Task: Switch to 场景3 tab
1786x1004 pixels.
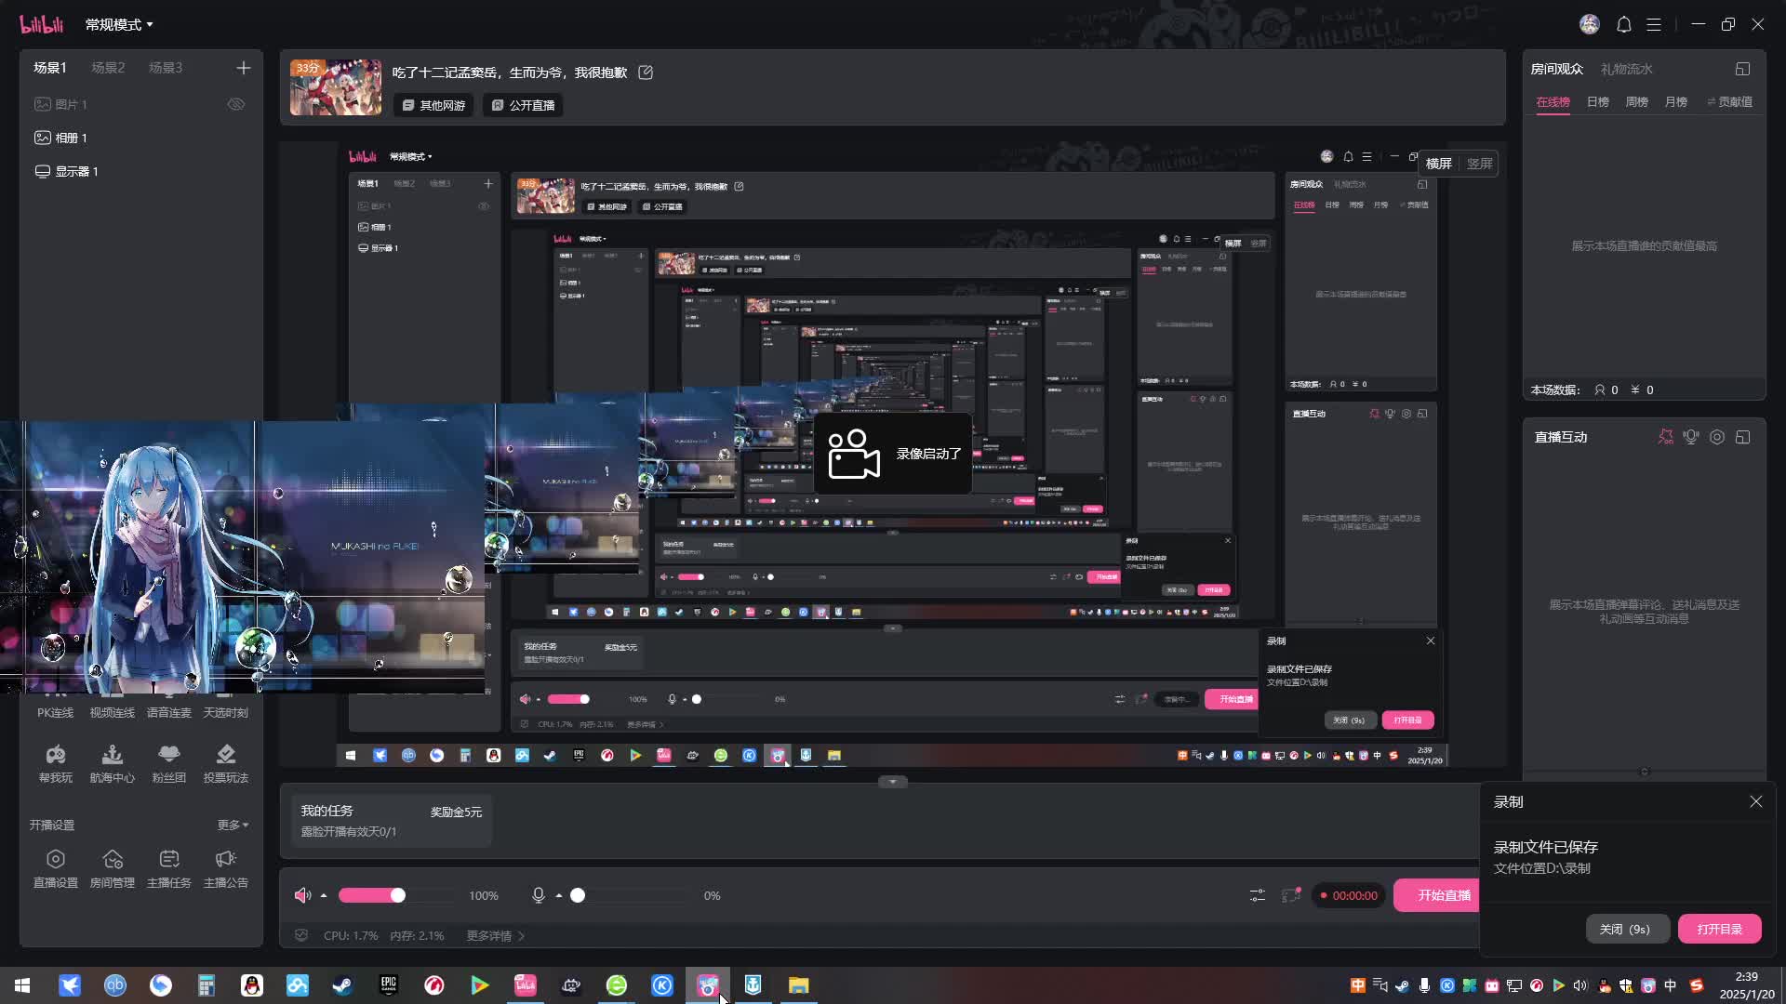Action: click(166, 68)
